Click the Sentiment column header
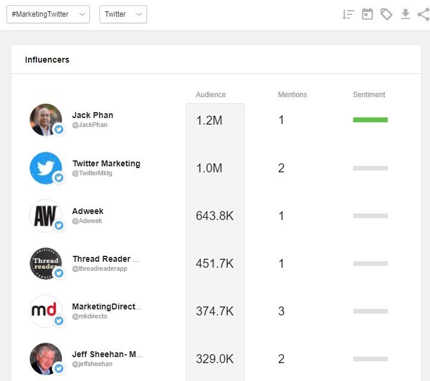The width and height of the screenshot is (430, 381). click(369, 95)
